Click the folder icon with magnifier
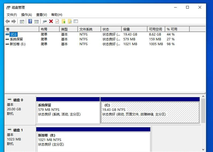 [70, 22]
